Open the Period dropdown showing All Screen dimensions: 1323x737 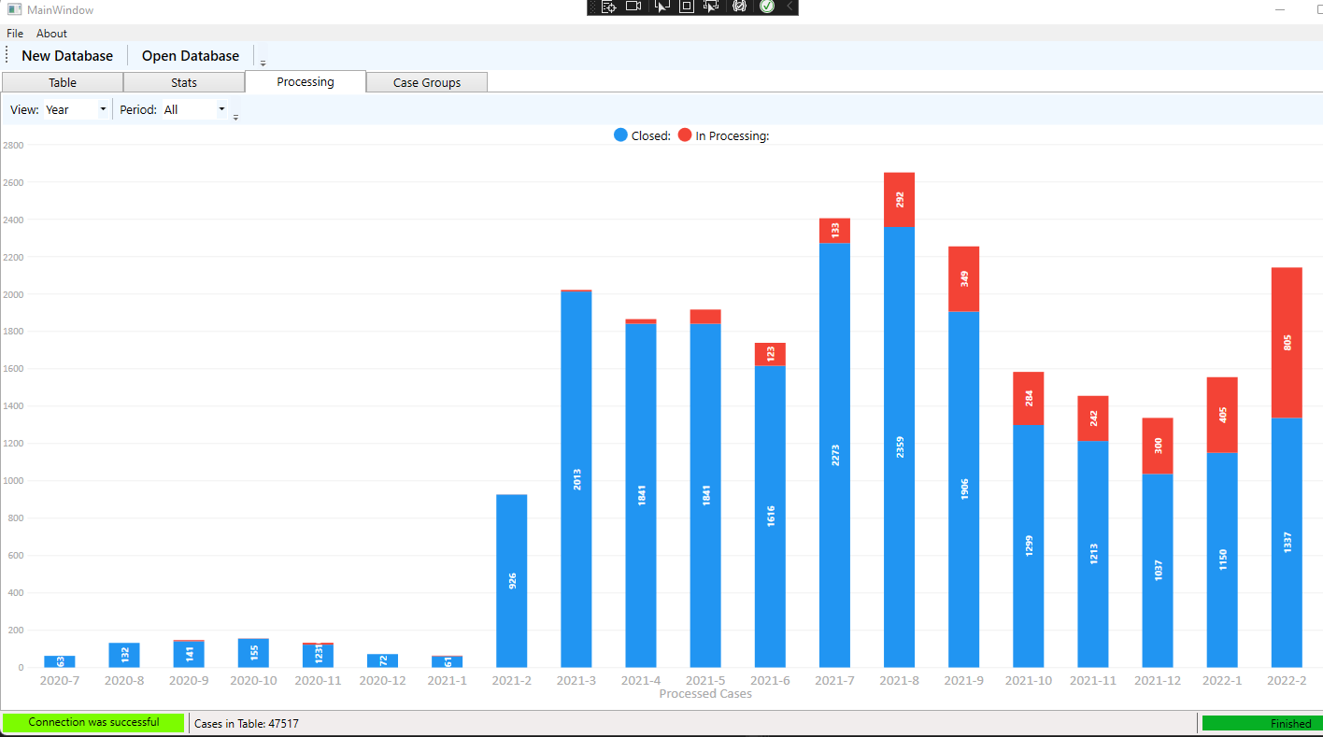click(x=195, y=109)
